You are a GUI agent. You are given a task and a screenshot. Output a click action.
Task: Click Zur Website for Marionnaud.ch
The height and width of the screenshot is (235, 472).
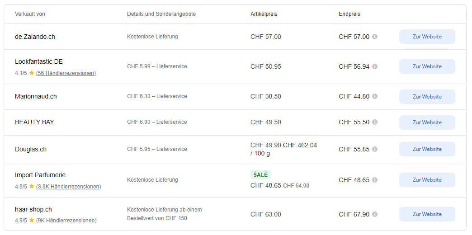click(x=427, y=97)
